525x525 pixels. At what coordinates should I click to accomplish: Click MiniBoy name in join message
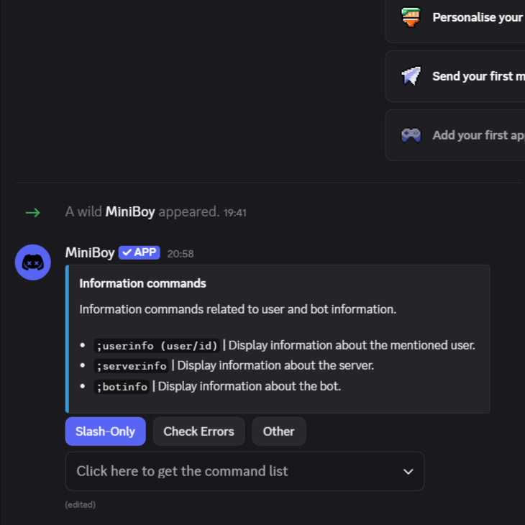[130, 212]
